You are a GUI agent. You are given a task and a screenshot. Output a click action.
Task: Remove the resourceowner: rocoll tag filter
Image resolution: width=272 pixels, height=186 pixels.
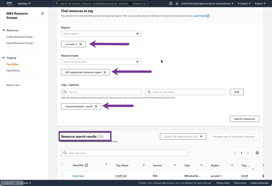96,106
